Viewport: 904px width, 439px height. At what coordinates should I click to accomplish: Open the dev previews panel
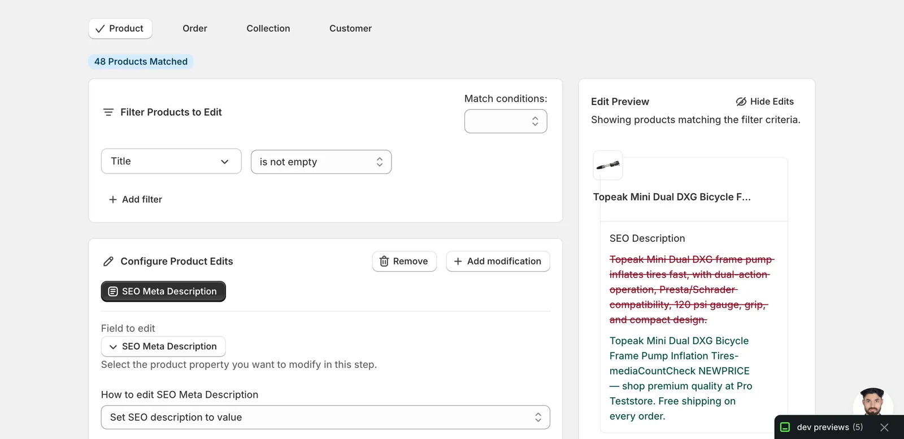[829, 428]
